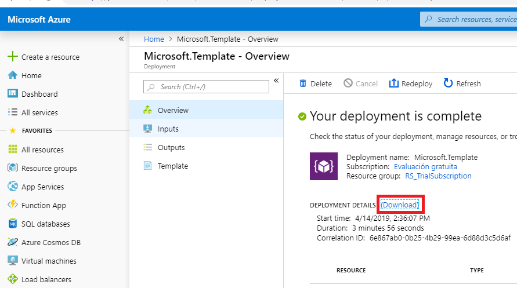Collapse the deployment menu with double chevron
The image size is (517, 288).
276,81
